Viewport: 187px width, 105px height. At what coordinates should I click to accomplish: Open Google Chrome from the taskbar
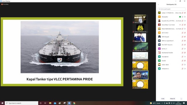(x=74, y=103)
